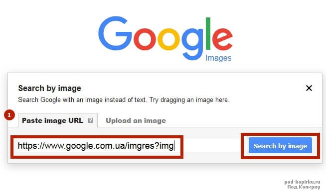This screenshot has width=326, height=196.
Task: Select the Paste image URL tab
Action: pyautogui.click(x=58, y=120)
